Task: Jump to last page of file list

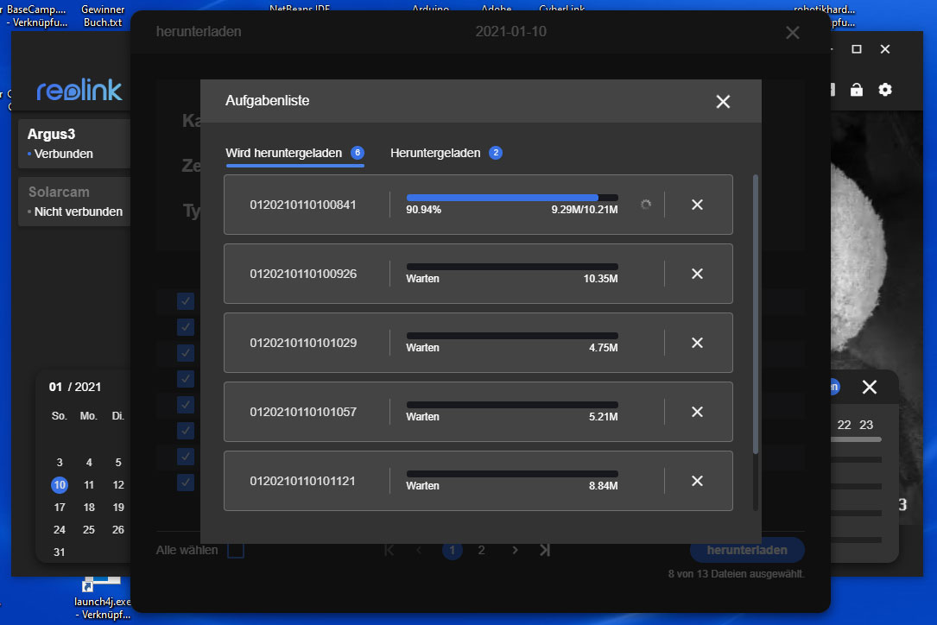Action: point(545,550)
